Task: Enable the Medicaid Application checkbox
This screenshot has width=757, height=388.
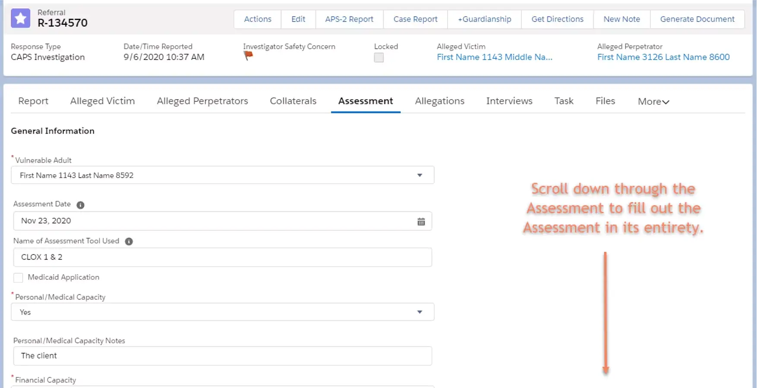Action: (x=18, y=278)
